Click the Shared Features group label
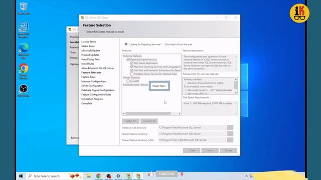This screenshot has width=321, height=180. (x=131, y=77)
